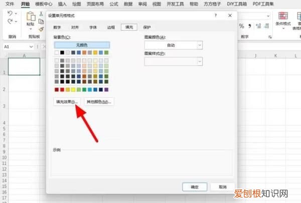Click the Cut scissors icon
The width and height of the screenshot is (301, 203).
point(41,14)
